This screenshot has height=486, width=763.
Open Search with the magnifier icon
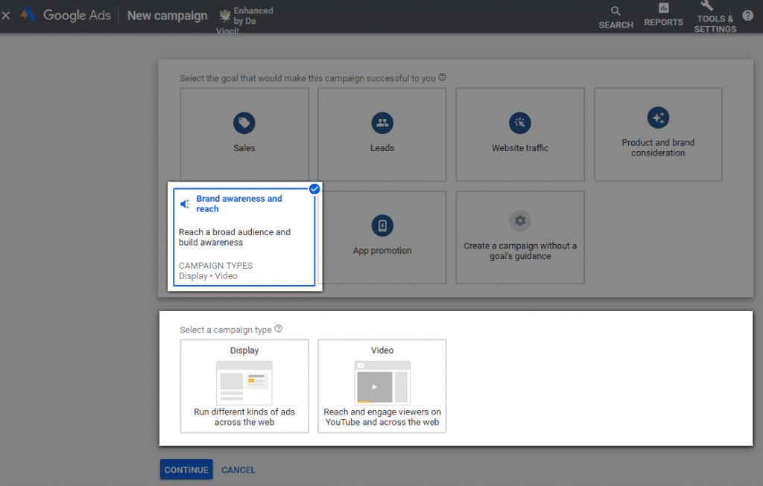[x=615, y=11]
